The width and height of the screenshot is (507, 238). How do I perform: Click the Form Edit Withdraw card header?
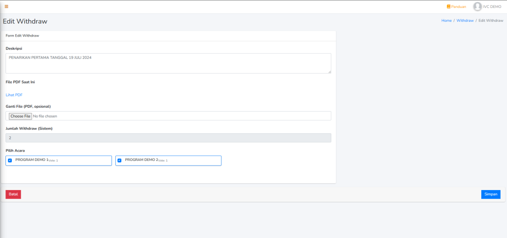22,36
